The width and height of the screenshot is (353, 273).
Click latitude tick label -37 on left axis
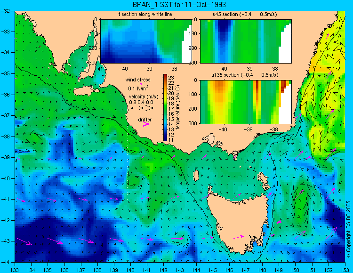5,115
